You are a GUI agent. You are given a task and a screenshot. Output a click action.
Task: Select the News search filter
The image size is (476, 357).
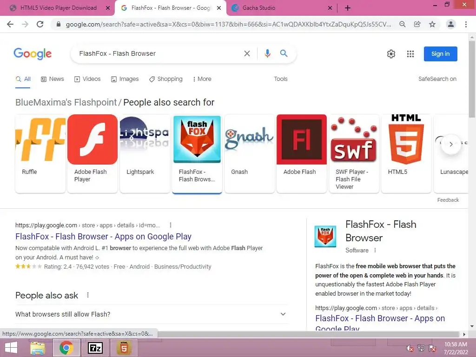tap(53, 79)
